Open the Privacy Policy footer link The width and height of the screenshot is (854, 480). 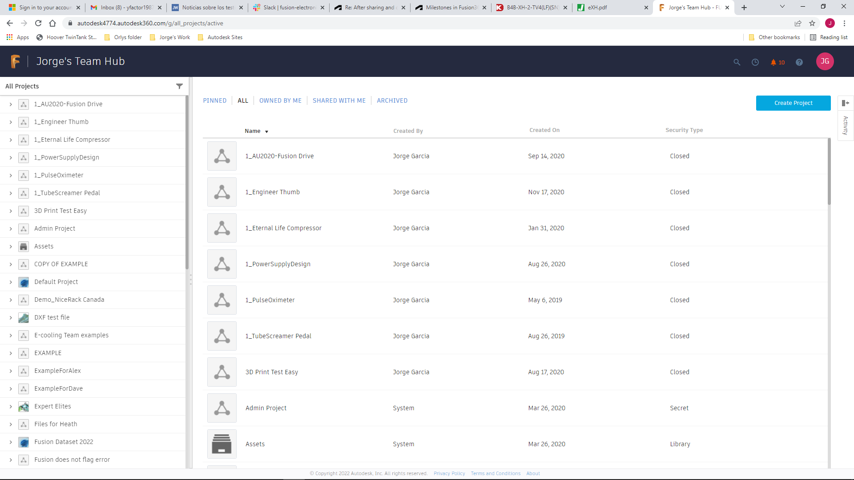point(449,473)
